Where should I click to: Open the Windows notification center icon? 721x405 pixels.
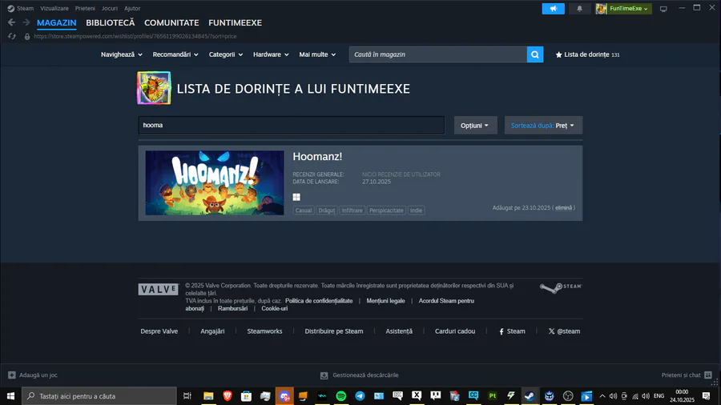707,396
